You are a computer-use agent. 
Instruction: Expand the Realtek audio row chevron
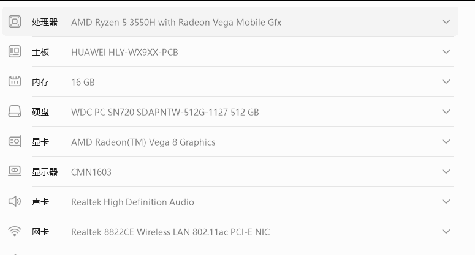click(x=446, y=202)
